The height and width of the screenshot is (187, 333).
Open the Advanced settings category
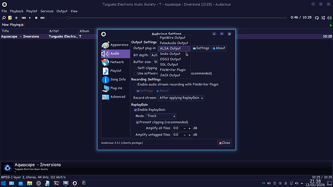[x=115, y=97]
